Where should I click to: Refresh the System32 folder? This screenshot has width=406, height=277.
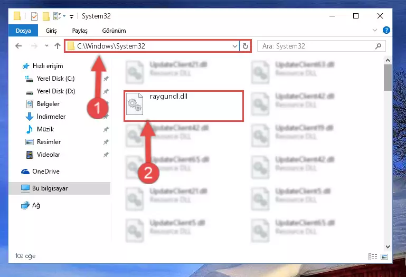coord(245,46)
